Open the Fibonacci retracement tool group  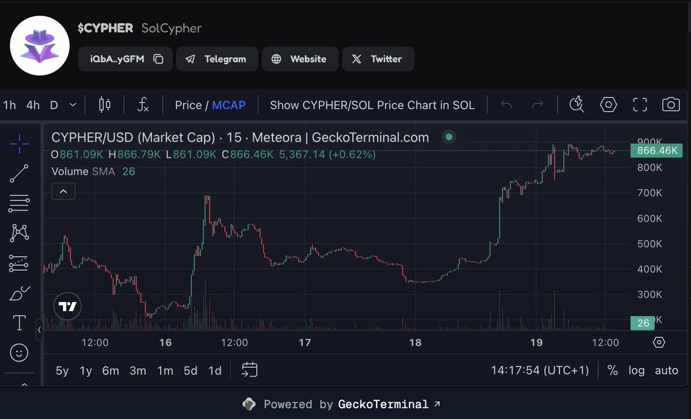(x=20, y=203)
